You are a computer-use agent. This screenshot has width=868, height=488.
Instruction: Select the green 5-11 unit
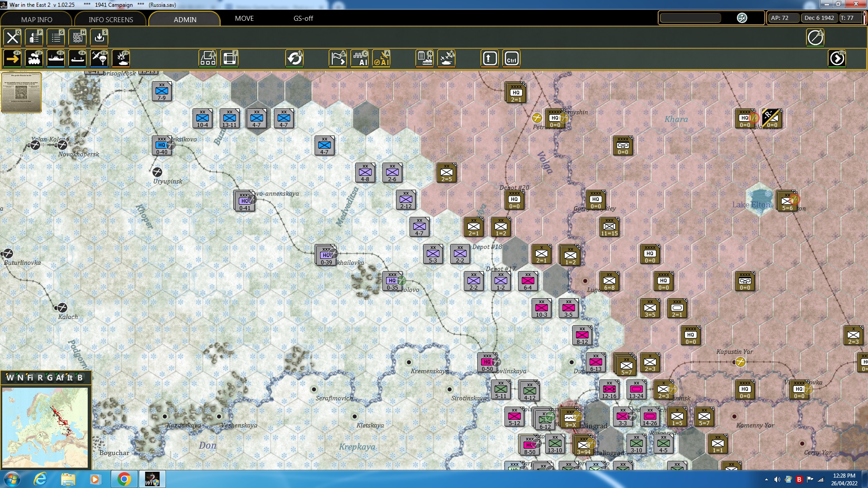coord(501,389)
